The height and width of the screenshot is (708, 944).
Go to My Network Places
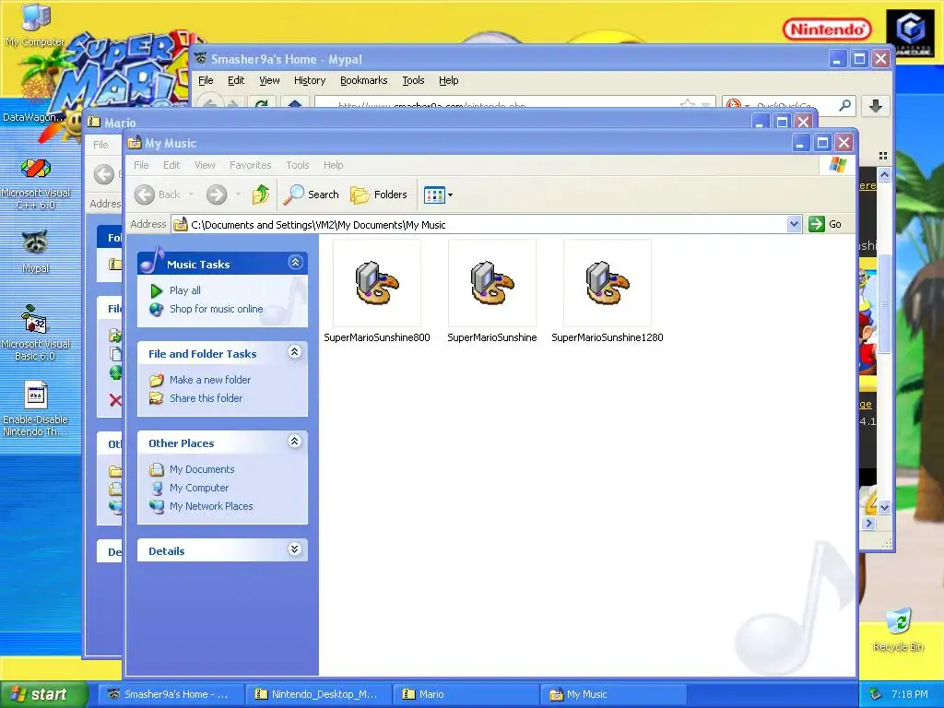click(x=211, y=506)
